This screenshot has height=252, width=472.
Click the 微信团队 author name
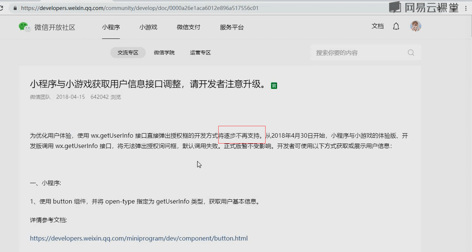pyautogui.click(x=40, y=97)
